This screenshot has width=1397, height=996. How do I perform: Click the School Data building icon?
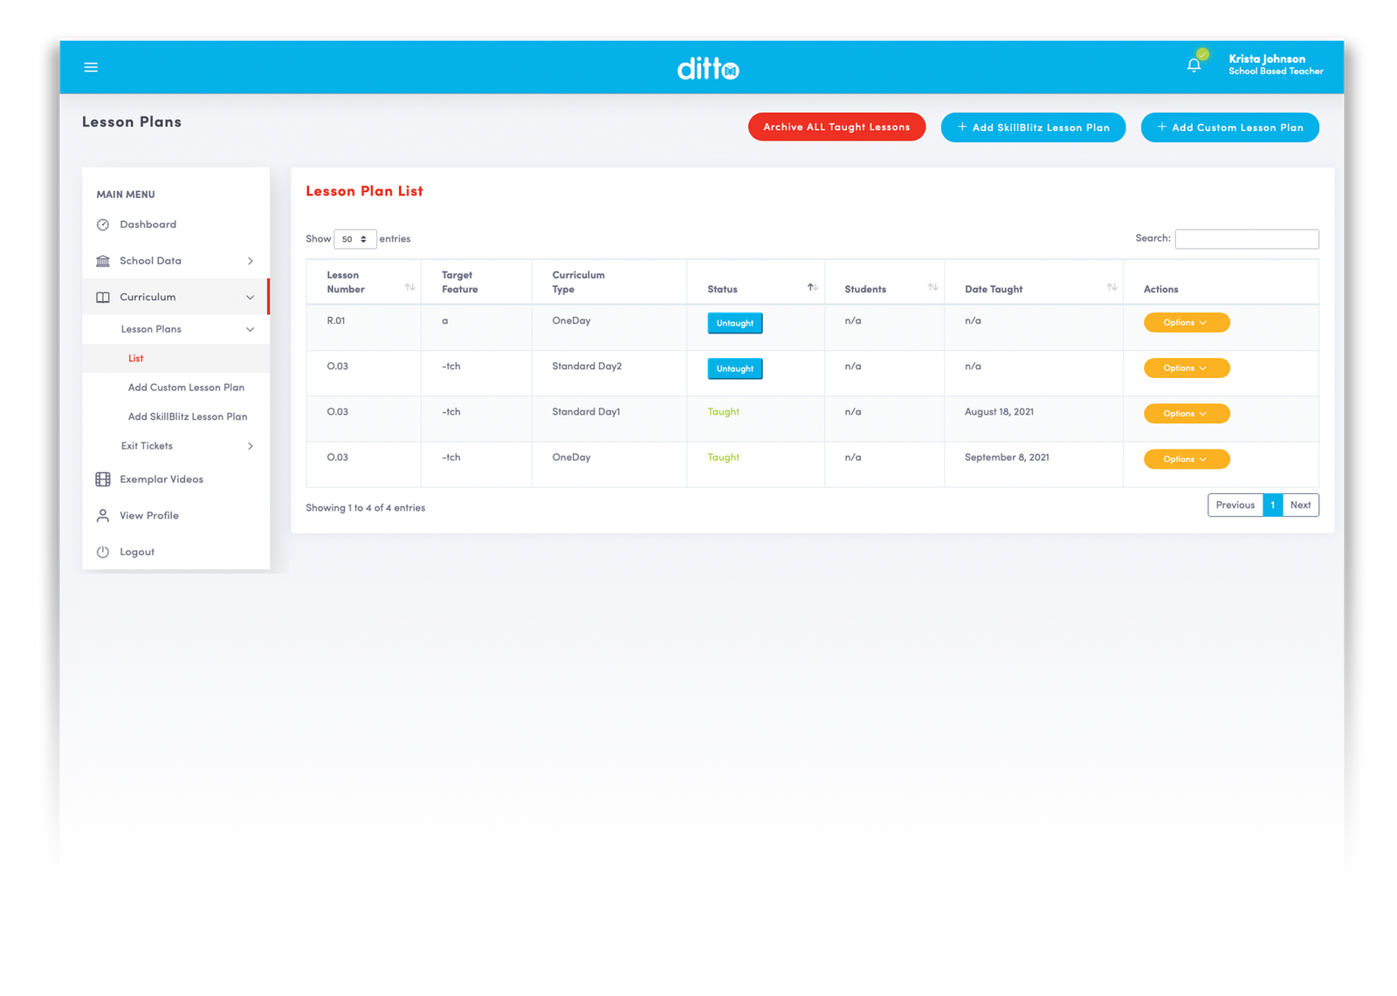(102, 260)
